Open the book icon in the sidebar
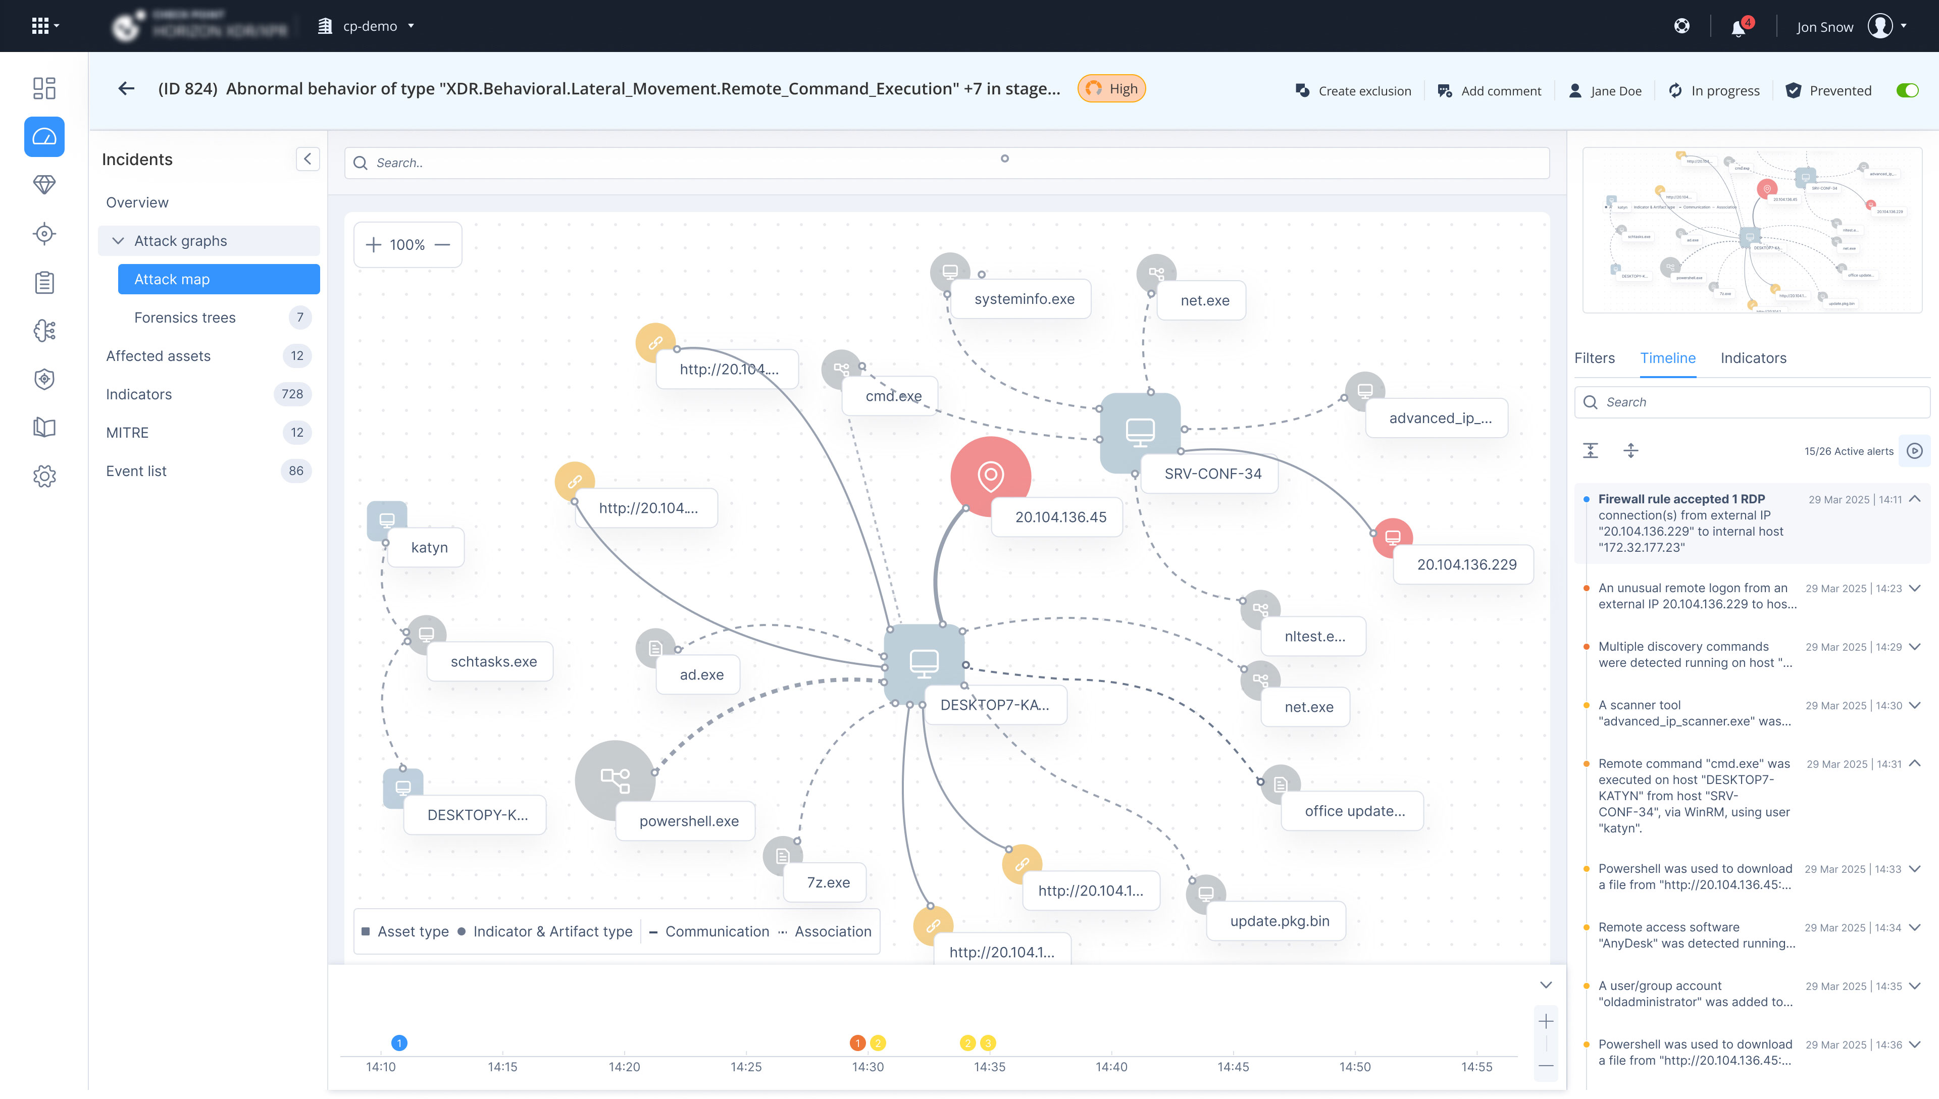The image size is (1939, 1099). pyautogui.click(x=44, y=427)
